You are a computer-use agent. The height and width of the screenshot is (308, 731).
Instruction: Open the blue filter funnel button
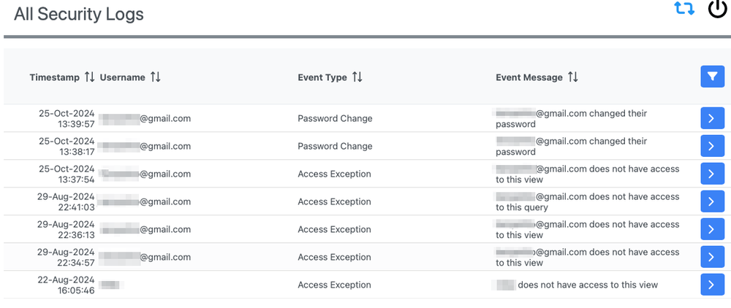(x=712, y=77)
